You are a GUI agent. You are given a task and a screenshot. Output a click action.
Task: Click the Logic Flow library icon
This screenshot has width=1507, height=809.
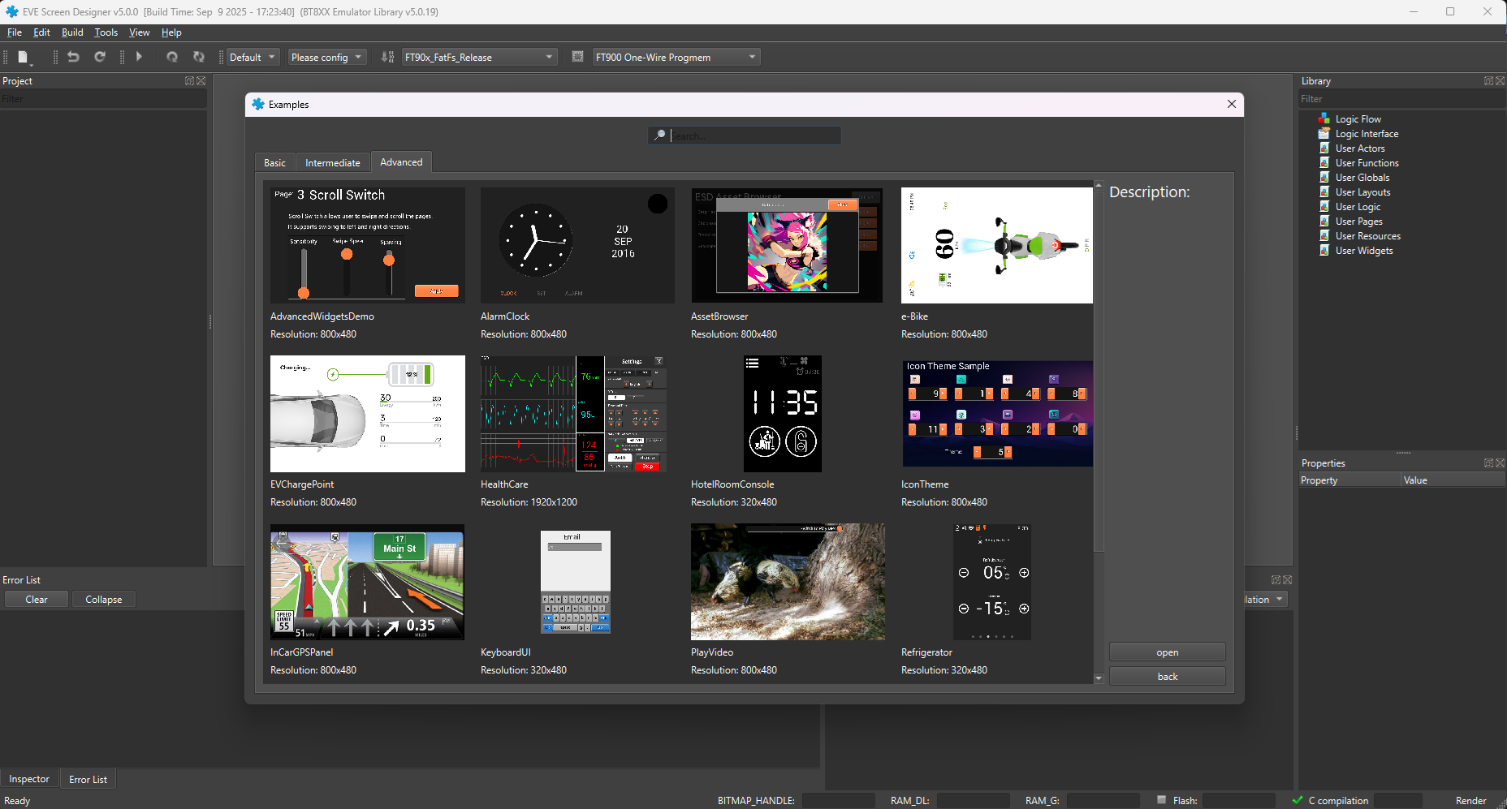(x=1323, y=119)
